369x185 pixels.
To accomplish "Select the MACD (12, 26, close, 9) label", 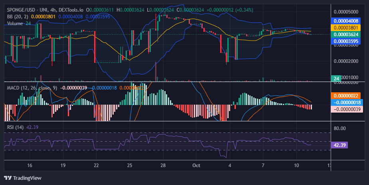I will click(32, 88).
